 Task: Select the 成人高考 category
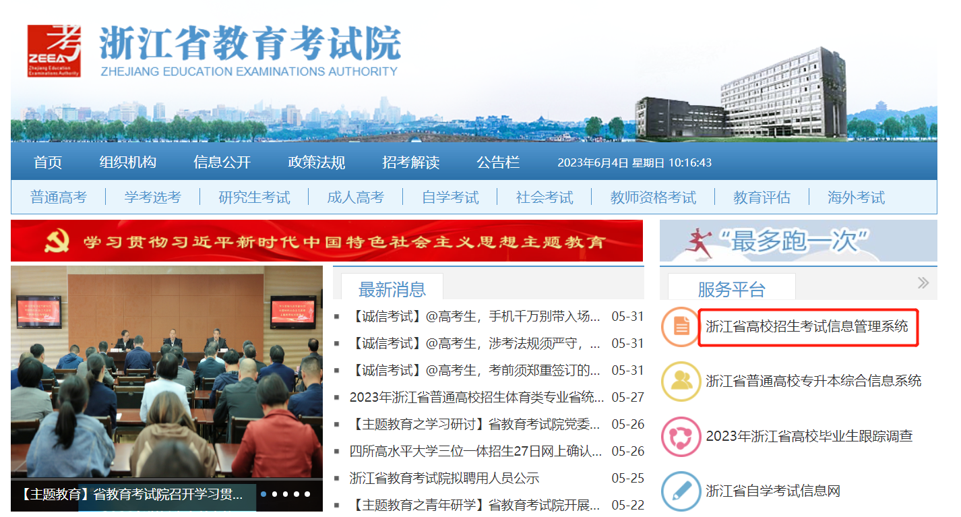(356, 197)
